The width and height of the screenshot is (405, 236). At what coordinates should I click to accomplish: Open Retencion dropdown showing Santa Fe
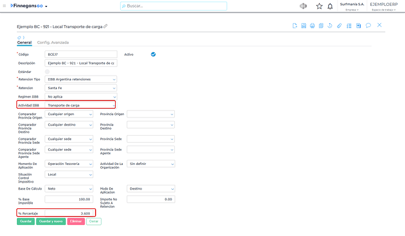coord(81,88)
